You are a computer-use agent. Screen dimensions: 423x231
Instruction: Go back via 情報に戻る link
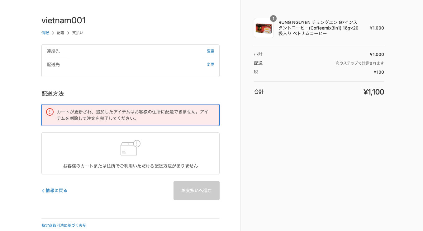pyautogui.click(x=55, y=191)
